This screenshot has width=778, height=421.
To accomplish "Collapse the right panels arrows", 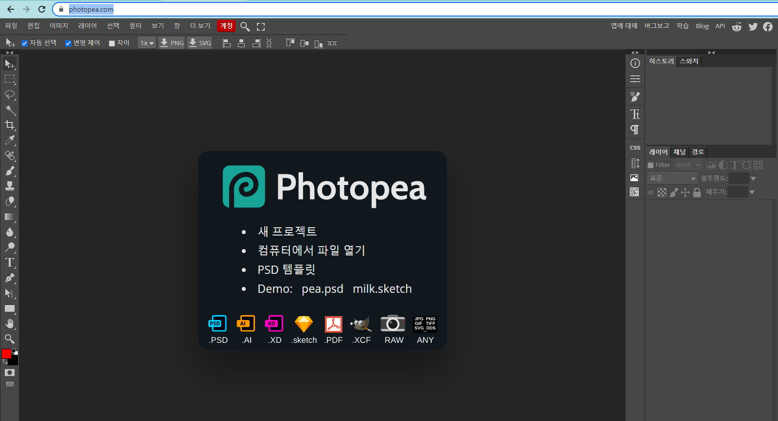I will click(711, 52).
